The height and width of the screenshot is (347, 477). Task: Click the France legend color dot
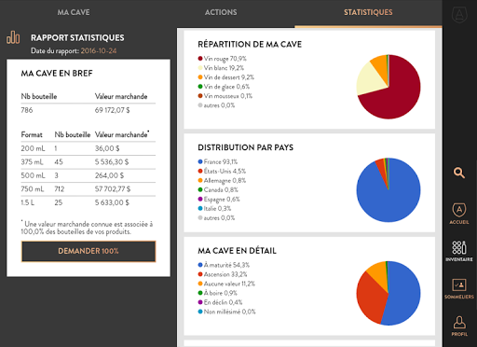coord(200,161)
